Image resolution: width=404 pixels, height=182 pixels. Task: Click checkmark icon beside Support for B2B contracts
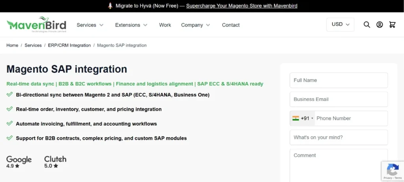tap(9, 138)
